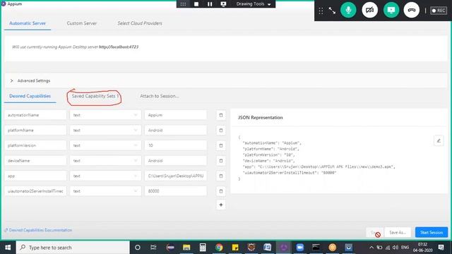Open Task View in taskbar
The width and height of the screenshot is (452, 254).
click(x=153, y=248)
